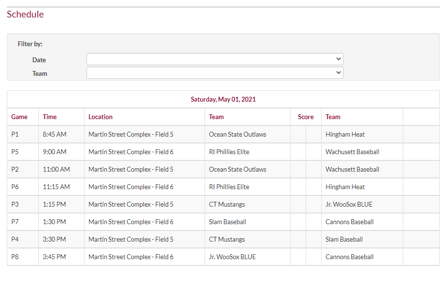Select game P1 in the Game column
The height and width of the screenshot is (282, 447).
coord(15,134)
